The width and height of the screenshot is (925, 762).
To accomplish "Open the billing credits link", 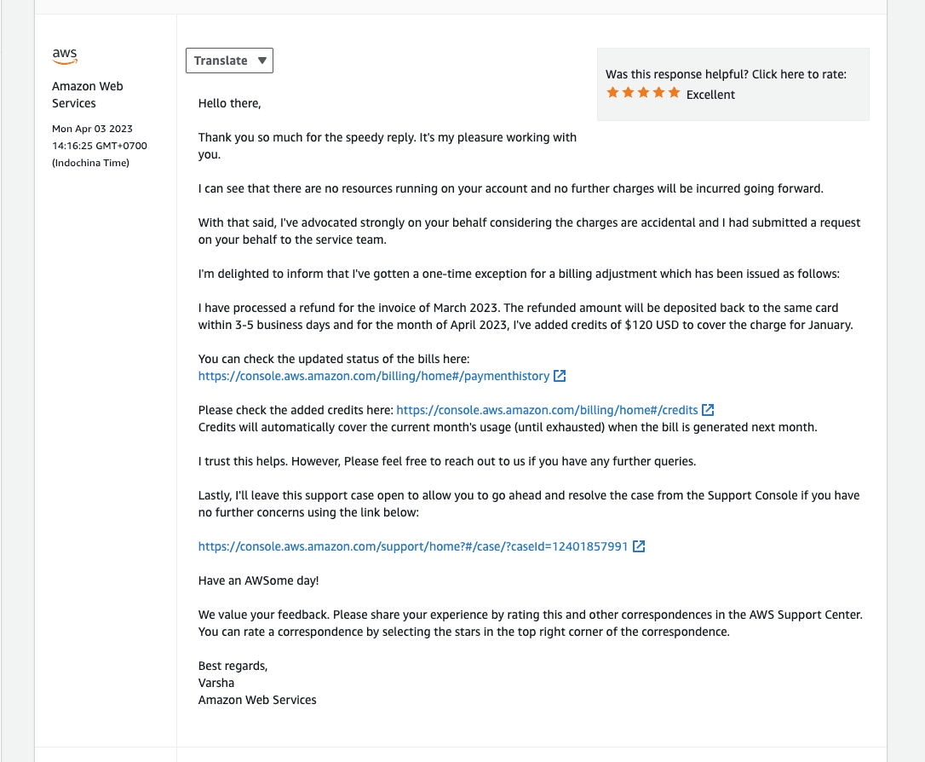I will (x=547, y=410).
